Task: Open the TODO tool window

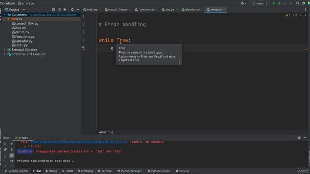Action: click(67, 171)
